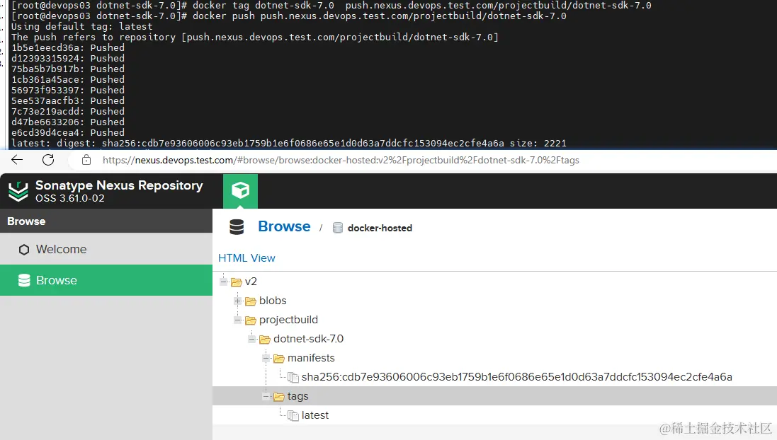
Task: Open the Welcome sidebar page
Action: tap(59, 249)
